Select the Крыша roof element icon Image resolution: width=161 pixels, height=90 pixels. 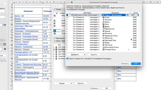coord(103,31)
